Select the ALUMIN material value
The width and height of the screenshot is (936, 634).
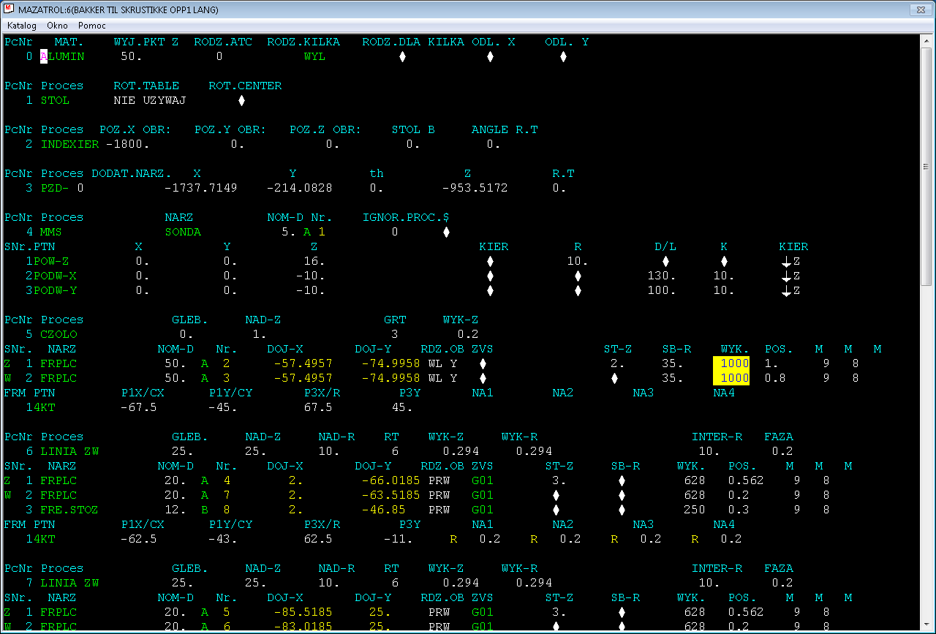(62, 56)
